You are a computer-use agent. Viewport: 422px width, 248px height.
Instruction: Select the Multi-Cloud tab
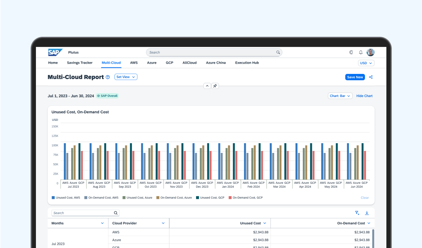(111, 63)
